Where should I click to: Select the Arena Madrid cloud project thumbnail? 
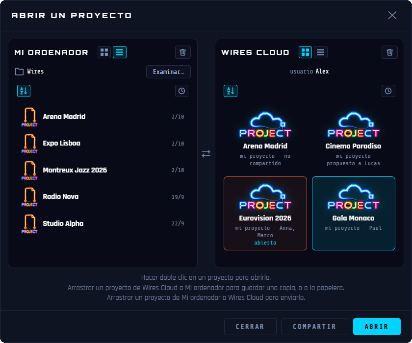point(265,124)
